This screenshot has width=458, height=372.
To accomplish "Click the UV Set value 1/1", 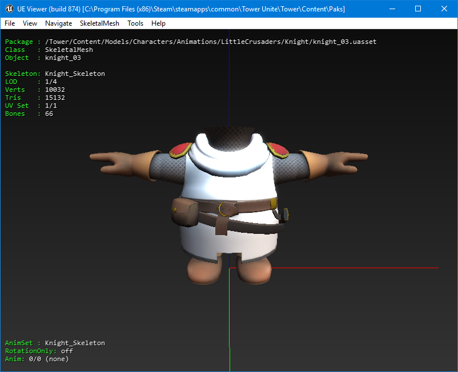I will pos(51,106).
